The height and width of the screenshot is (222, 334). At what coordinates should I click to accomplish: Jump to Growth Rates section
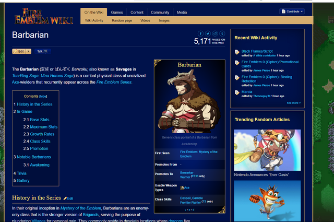click(x=42, y=134)
